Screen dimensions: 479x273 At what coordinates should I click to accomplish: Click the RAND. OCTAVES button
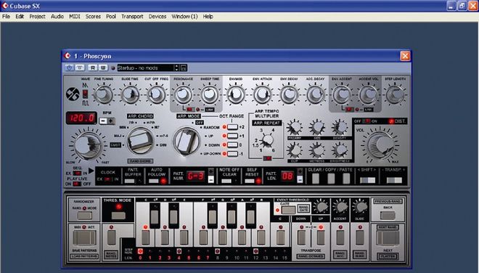[x=311, y=256]
